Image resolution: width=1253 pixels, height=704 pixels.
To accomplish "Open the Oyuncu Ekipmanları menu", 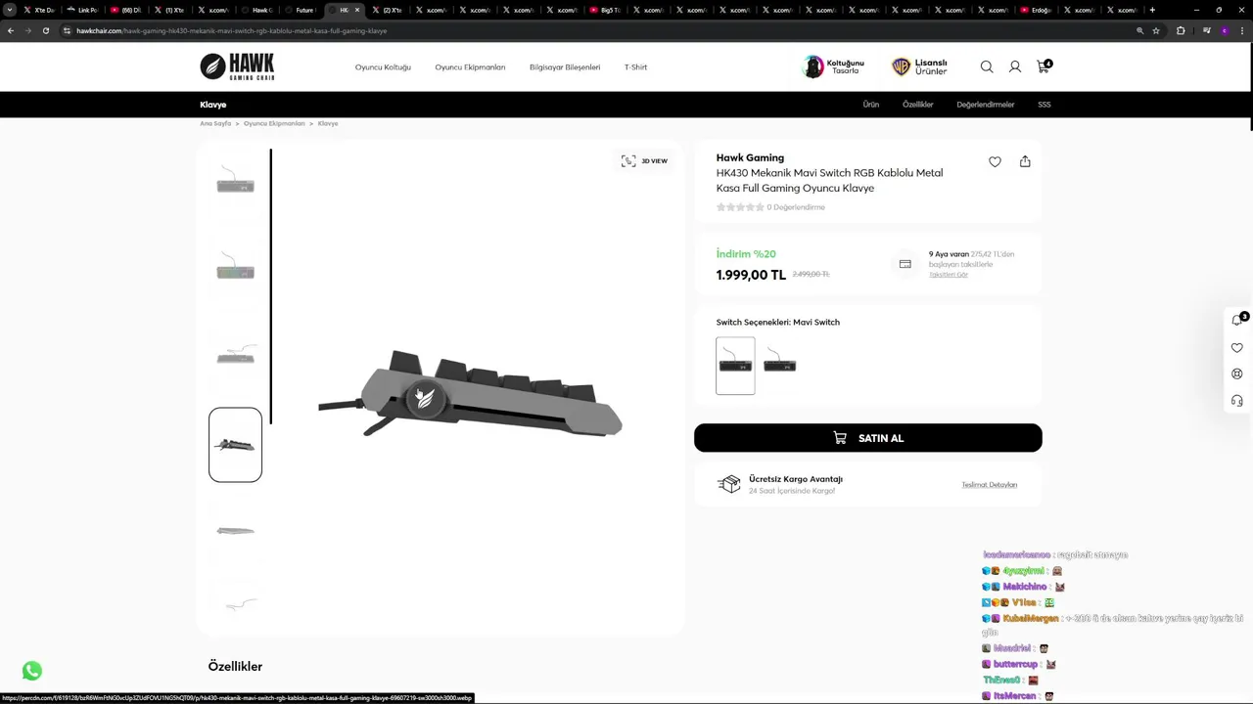I will [470, 67].
